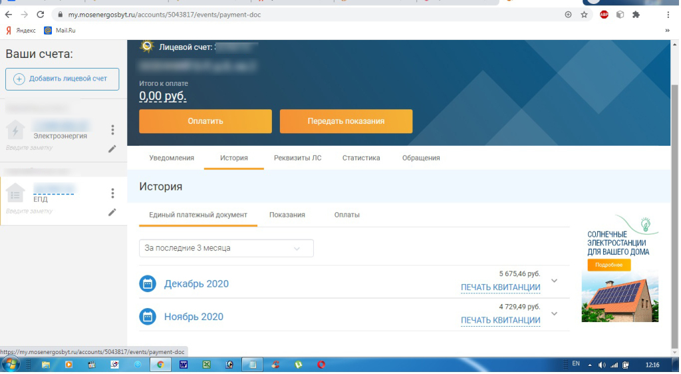Go to the Оплаты sub-tab

pos(346,215)
